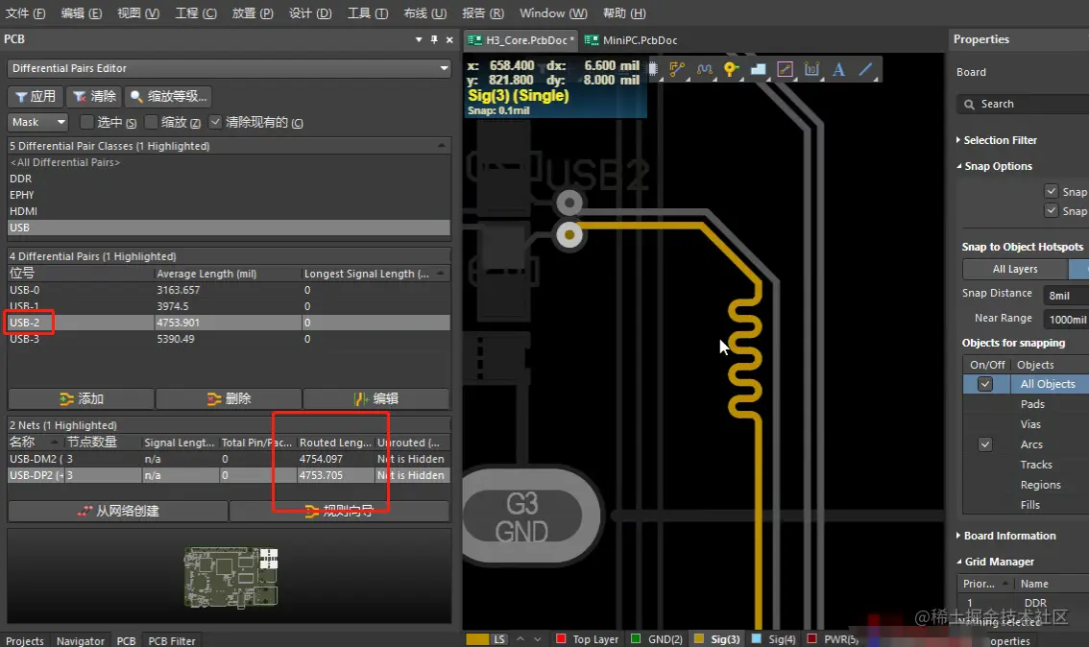This screenshot has width=1089, height=647.
Task: Open PCB panel options dropdown arrow
Action: [419, 39]
